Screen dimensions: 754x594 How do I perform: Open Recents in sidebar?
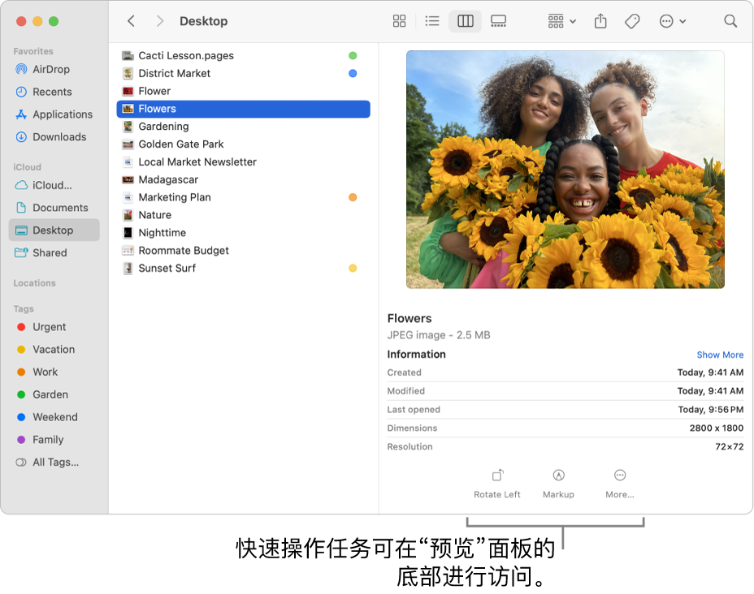point(52,92)
